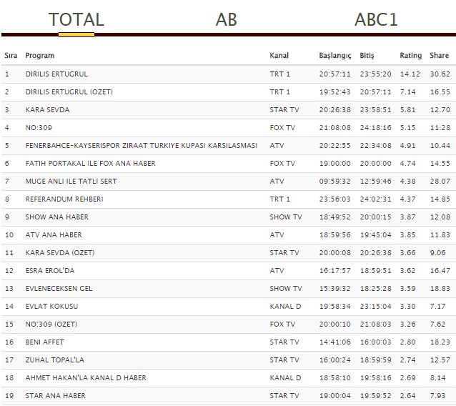This screenshot has width=456, height=406.
Task: Click the Sıra column header
Action: 11,55
